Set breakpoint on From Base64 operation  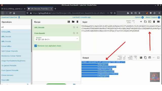coord(77,33)
